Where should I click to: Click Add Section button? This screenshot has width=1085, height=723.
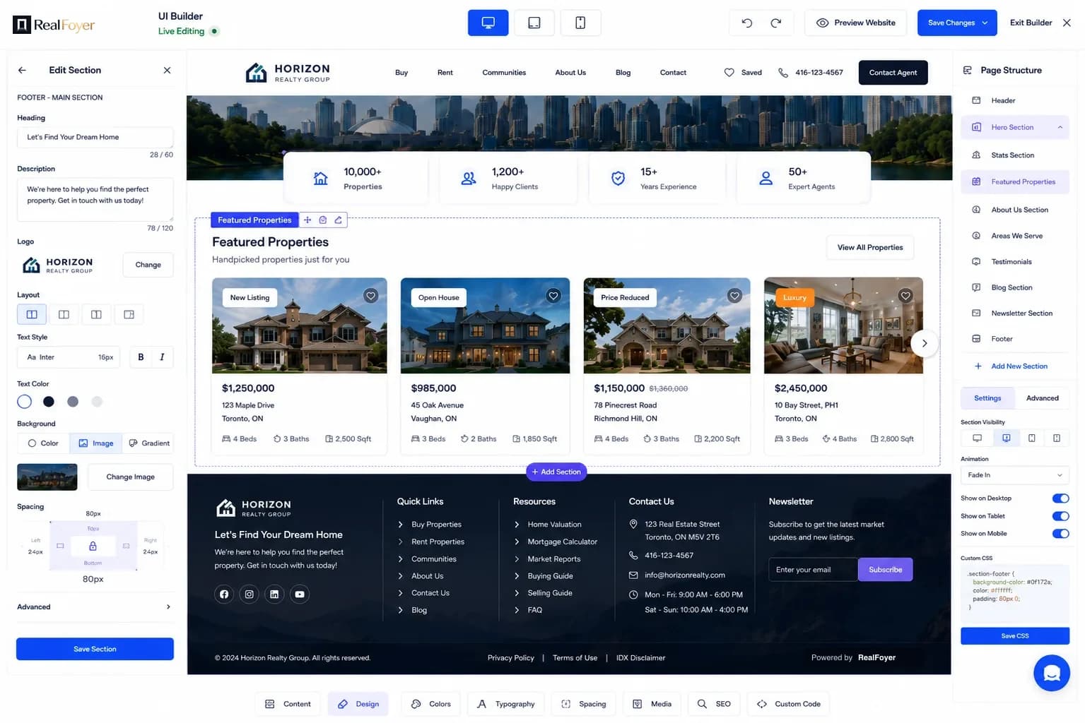coord(556,472)
